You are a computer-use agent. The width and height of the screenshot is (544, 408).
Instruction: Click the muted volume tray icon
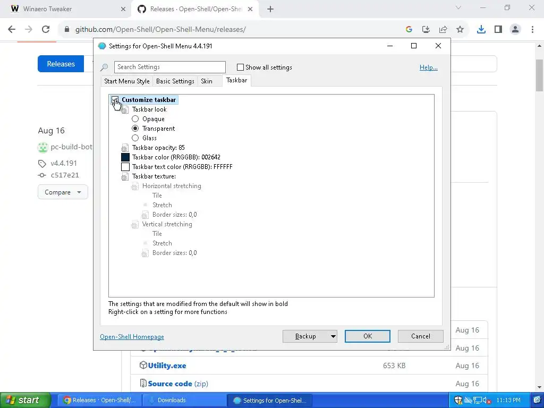coord(487,401)
